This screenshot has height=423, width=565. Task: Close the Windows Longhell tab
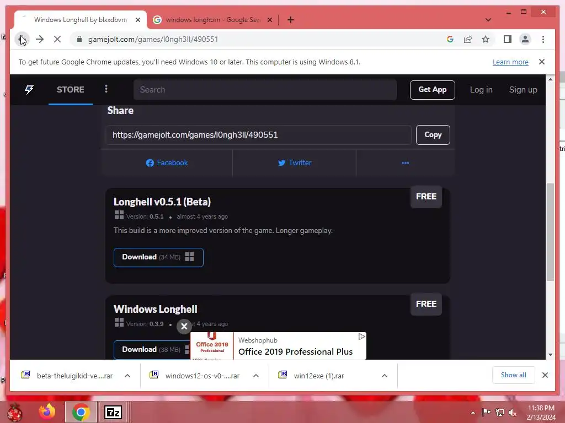click(138, 20)
